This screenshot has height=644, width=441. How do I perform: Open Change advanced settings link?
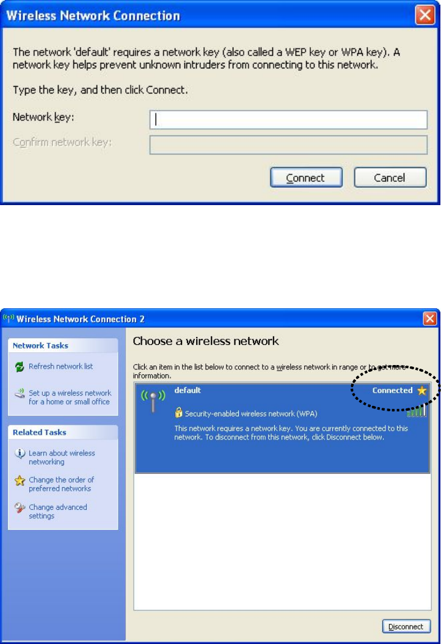[58, 512]
